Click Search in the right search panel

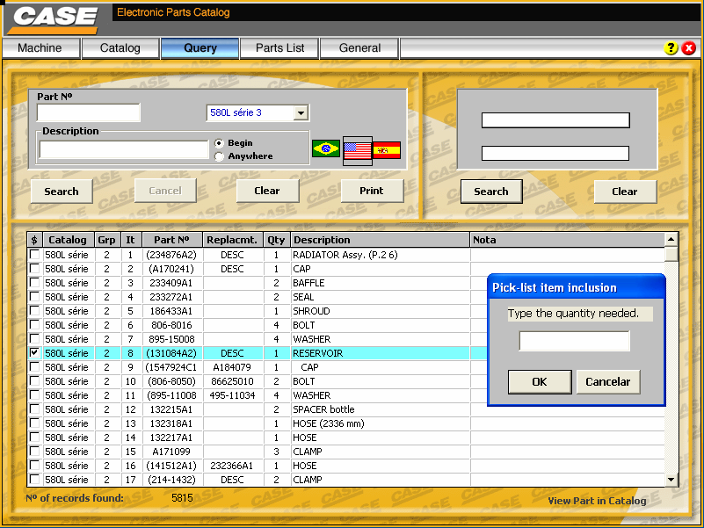pyautogui.click(x=491, y=192)
